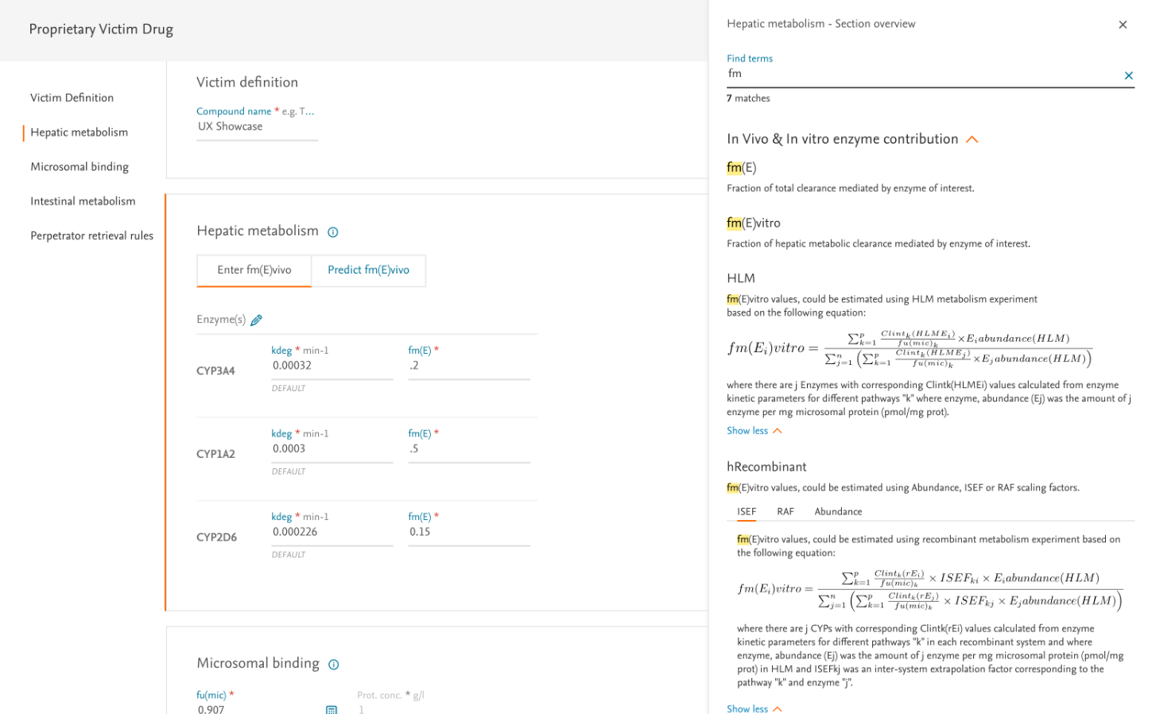
Task: Open Perpetrator retrieval rules section
Action: (91, 236)
